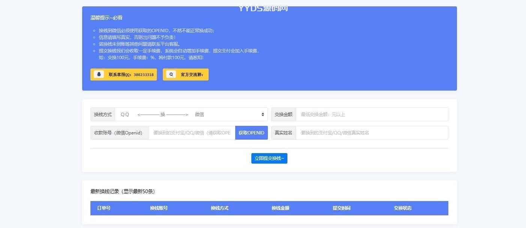Click the 交换金额 amount input field
Image resolution: width=526 pixels, height=228 pixels.
tap(371, 114)
